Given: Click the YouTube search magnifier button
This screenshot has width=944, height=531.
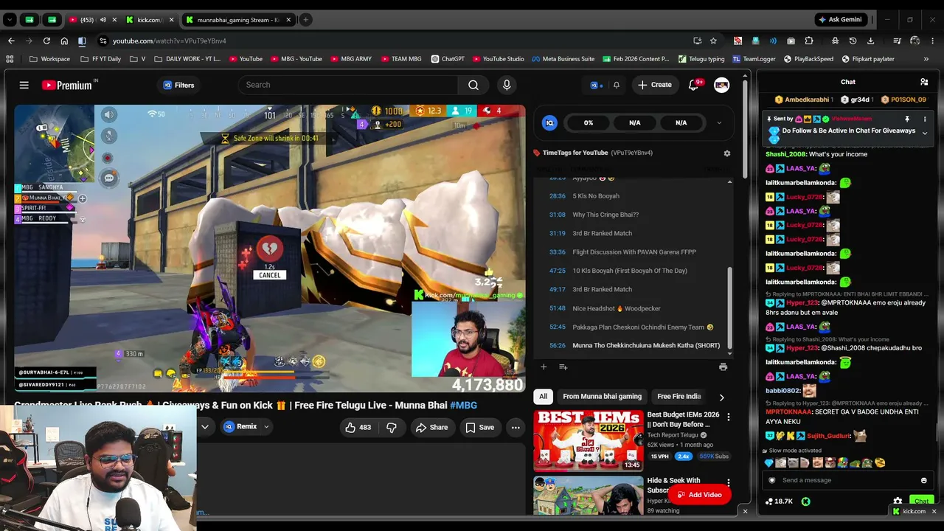Looking at the screenshot, I should pos(473,85).
